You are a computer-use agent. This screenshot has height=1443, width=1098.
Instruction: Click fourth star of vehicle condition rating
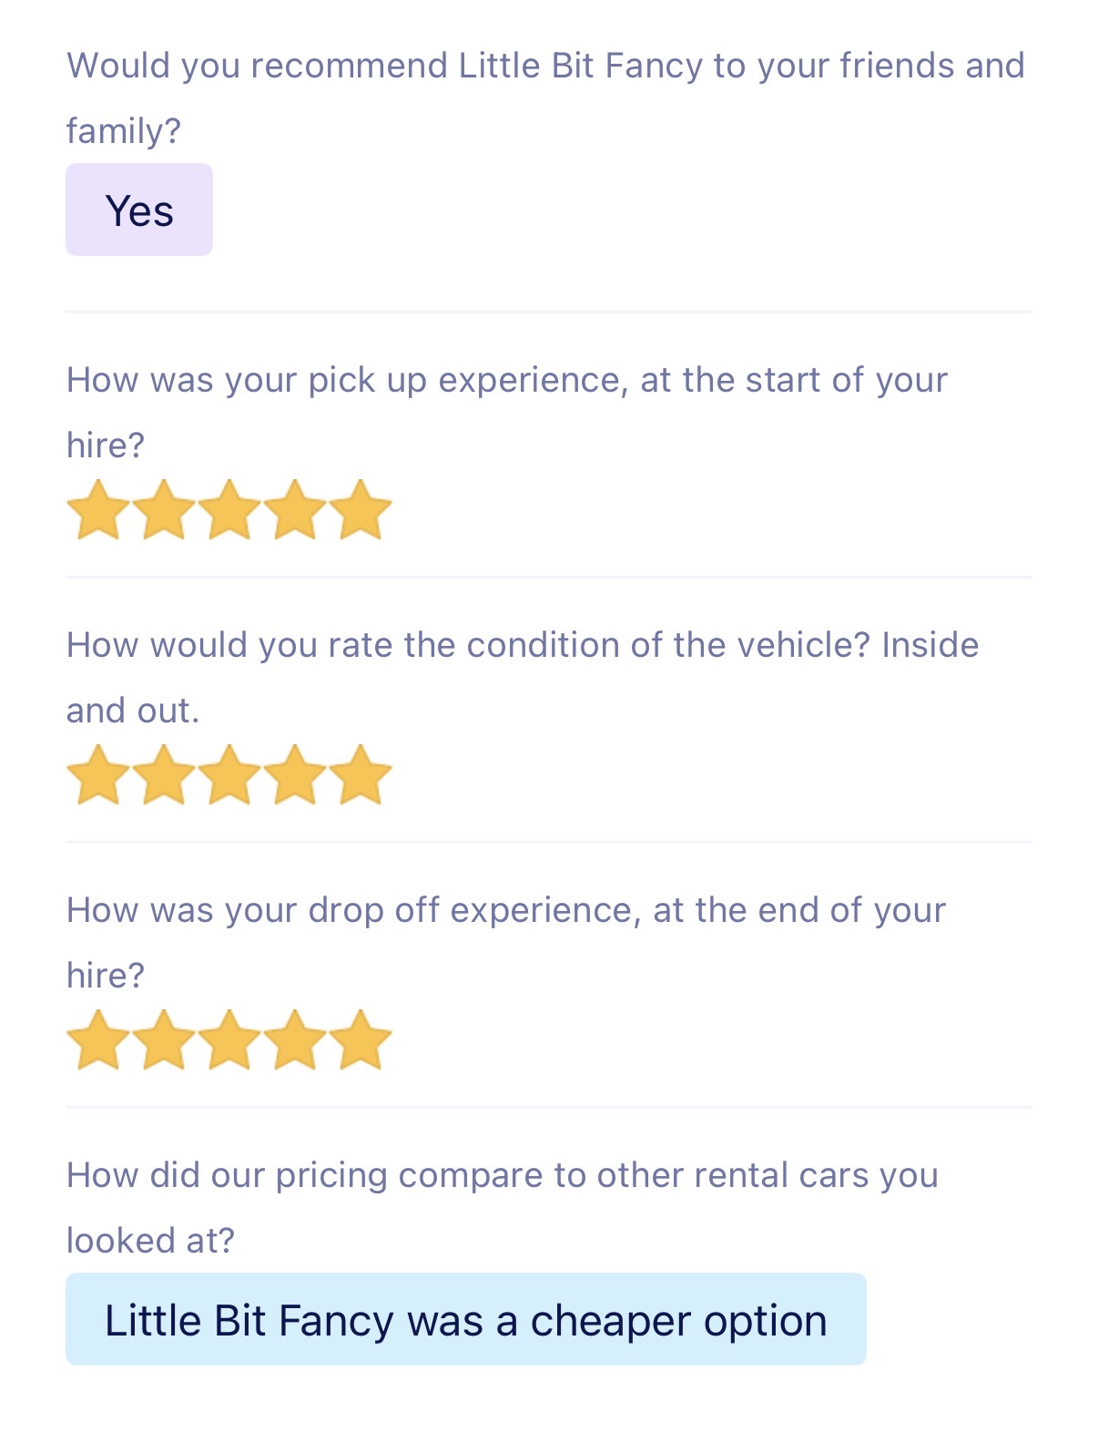tap(295, 775)
